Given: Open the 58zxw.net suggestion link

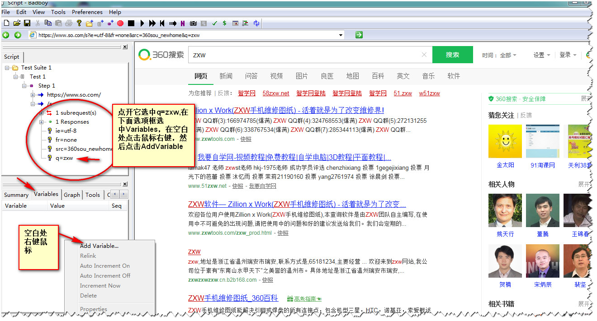Looking at the screenshot, I should 275,93.
